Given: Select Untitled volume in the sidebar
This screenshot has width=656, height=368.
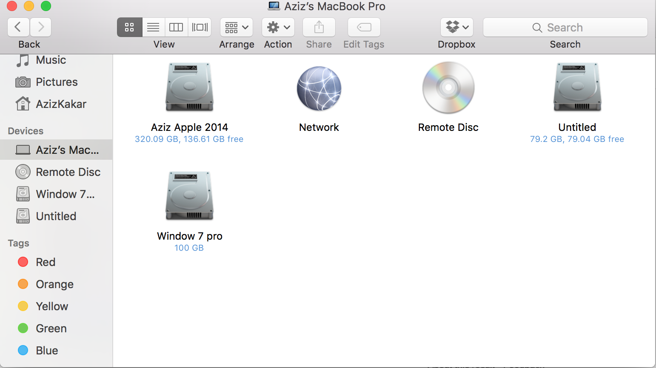Looking at the screenshot, I should coord(56,216).
